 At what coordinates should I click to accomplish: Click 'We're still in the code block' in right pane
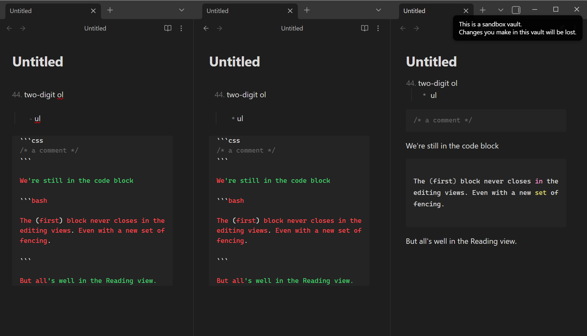tap(452, 146)
